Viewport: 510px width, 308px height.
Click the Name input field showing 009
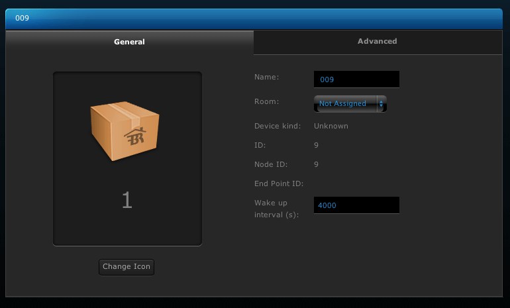[356, 79]
